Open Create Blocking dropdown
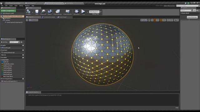The width and height of the screenshot is (200, 112). (x=192, y=17)
